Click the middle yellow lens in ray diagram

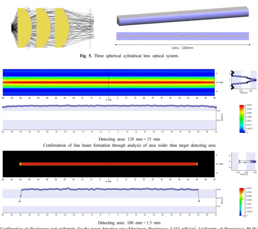click(x=43, y=28)
